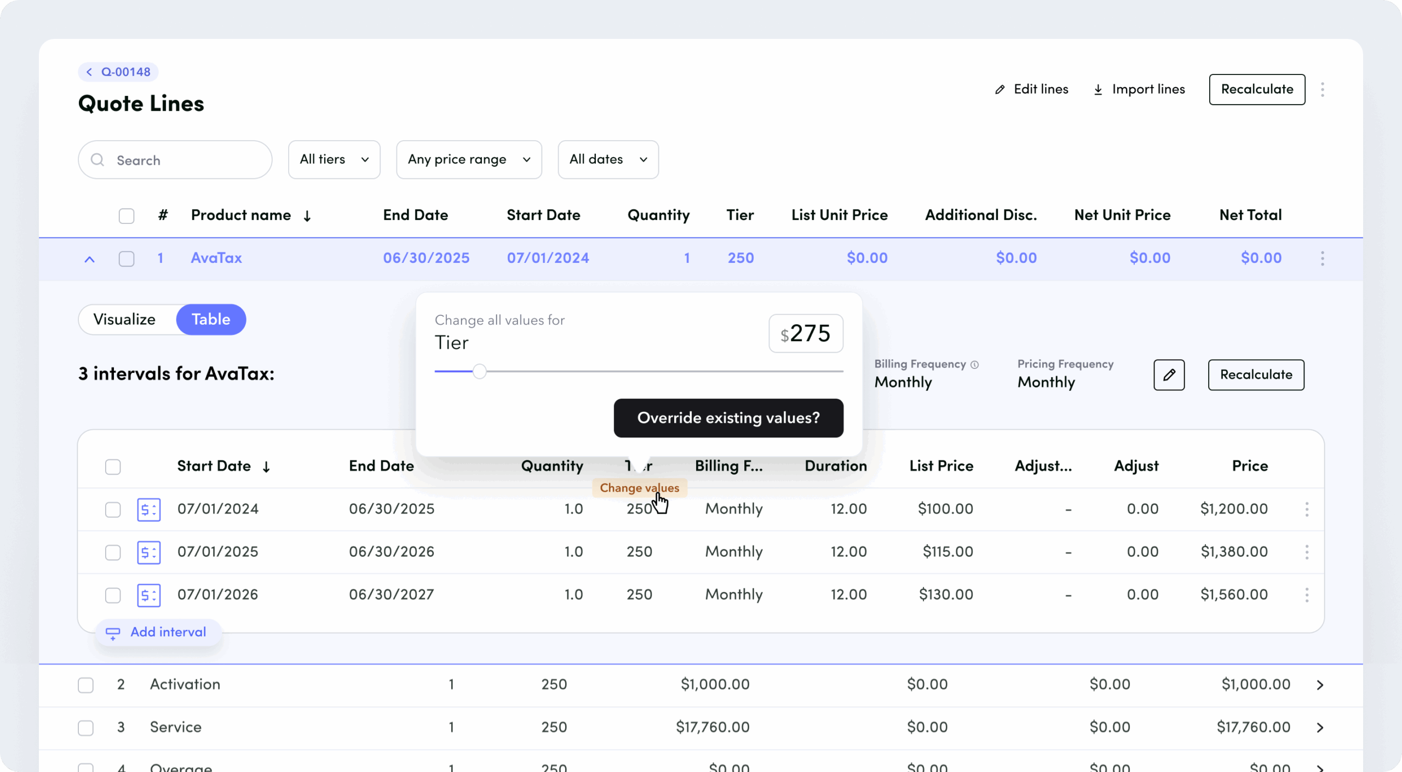Focus the Search field
This screenshot has height=772, width=1402.
click(x=175, y=160)
